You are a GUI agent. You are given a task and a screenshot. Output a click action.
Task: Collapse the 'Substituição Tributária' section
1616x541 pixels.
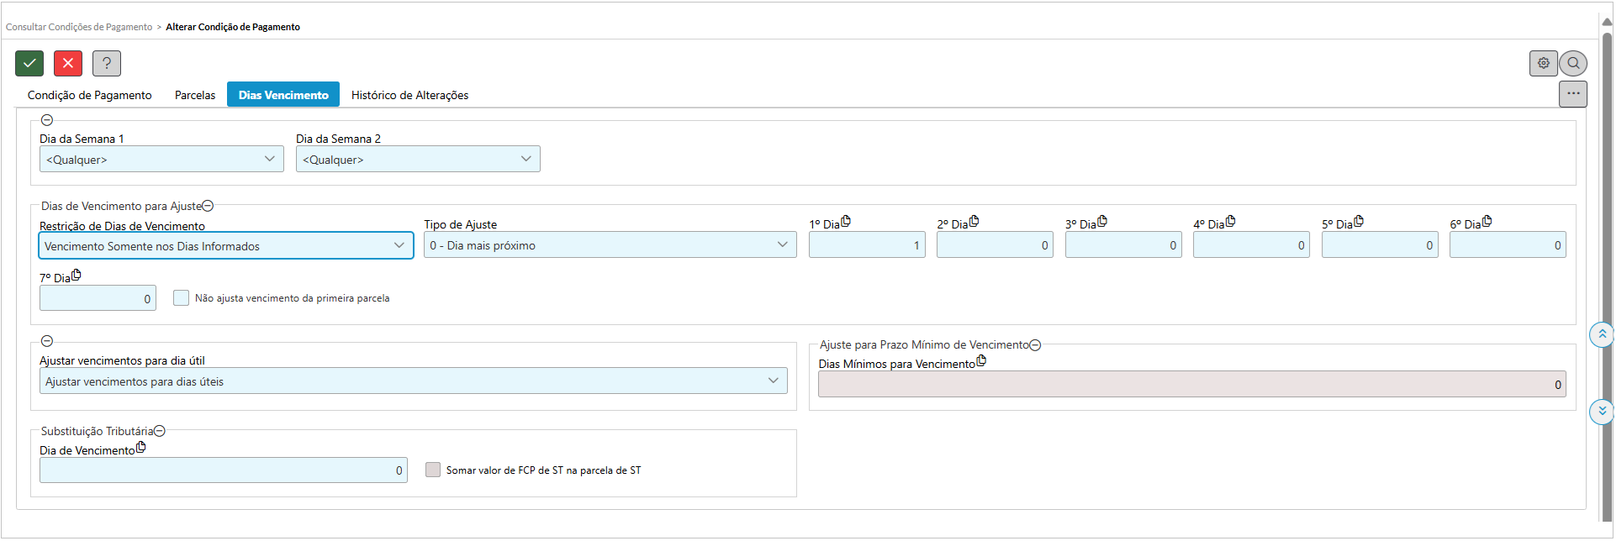(160, 431)
